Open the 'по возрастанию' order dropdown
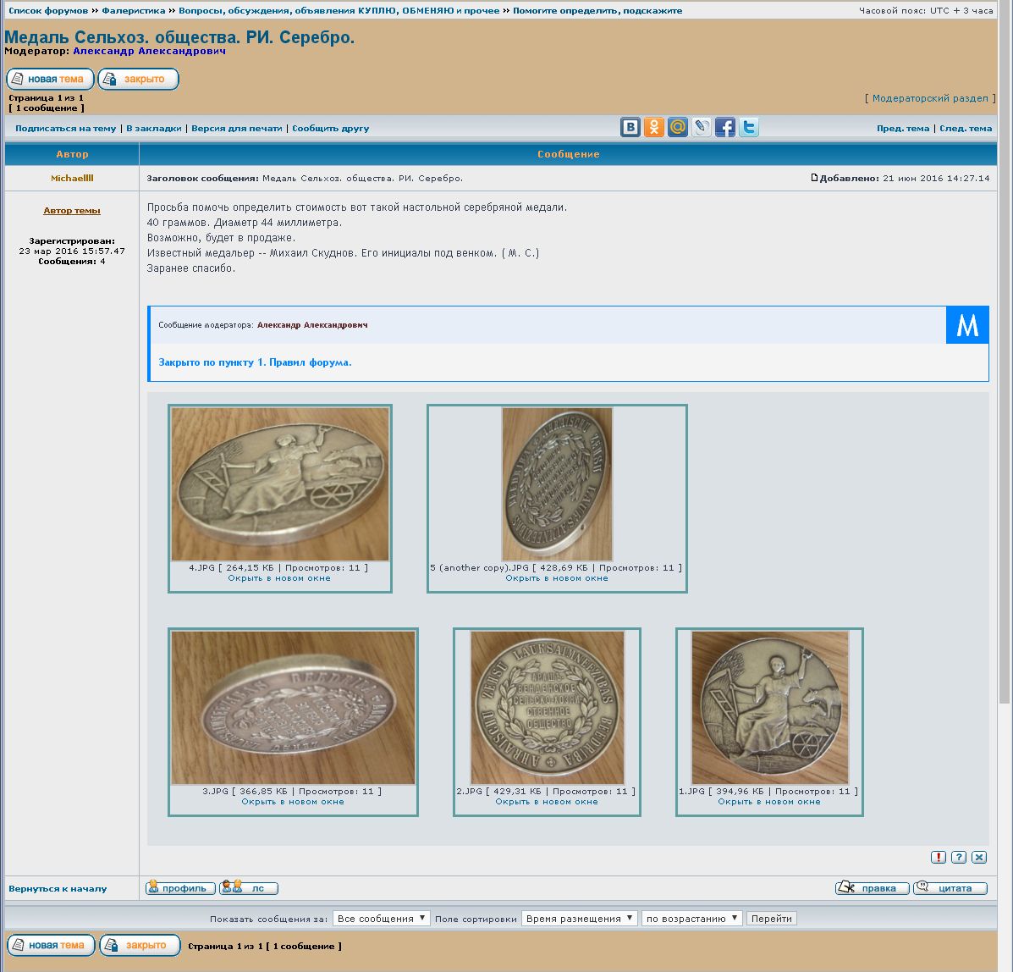Image resolution: width=1013 pixels, height=972 pixels. [691, 919]
